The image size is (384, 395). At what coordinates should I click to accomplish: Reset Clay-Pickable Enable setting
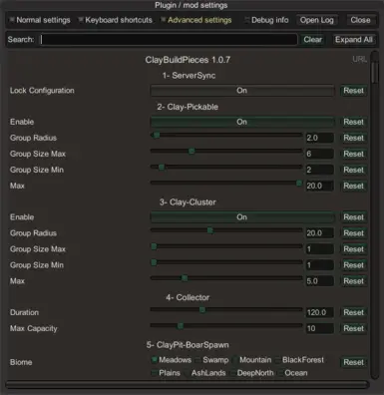point(353,122)
